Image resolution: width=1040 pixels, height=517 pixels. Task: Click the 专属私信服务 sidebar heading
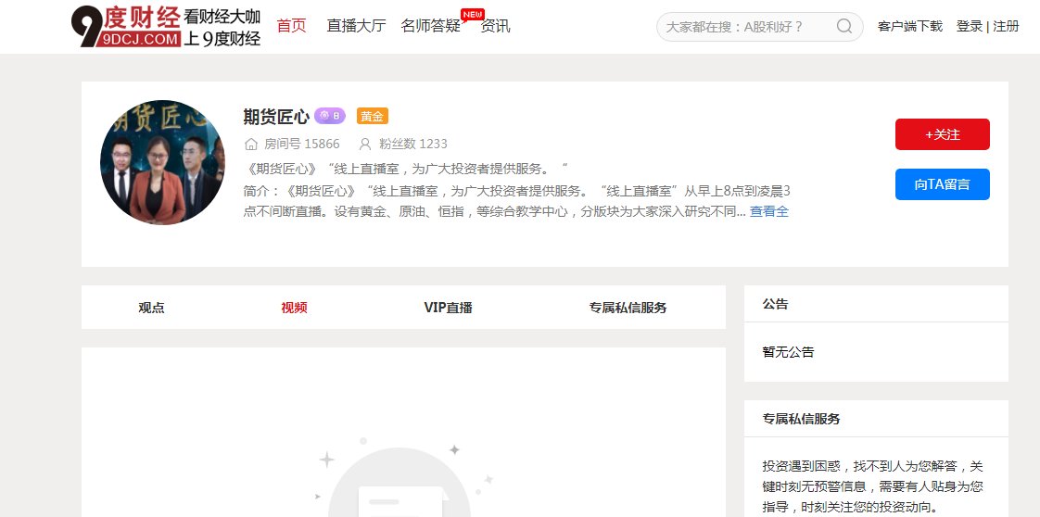(801, 419)
